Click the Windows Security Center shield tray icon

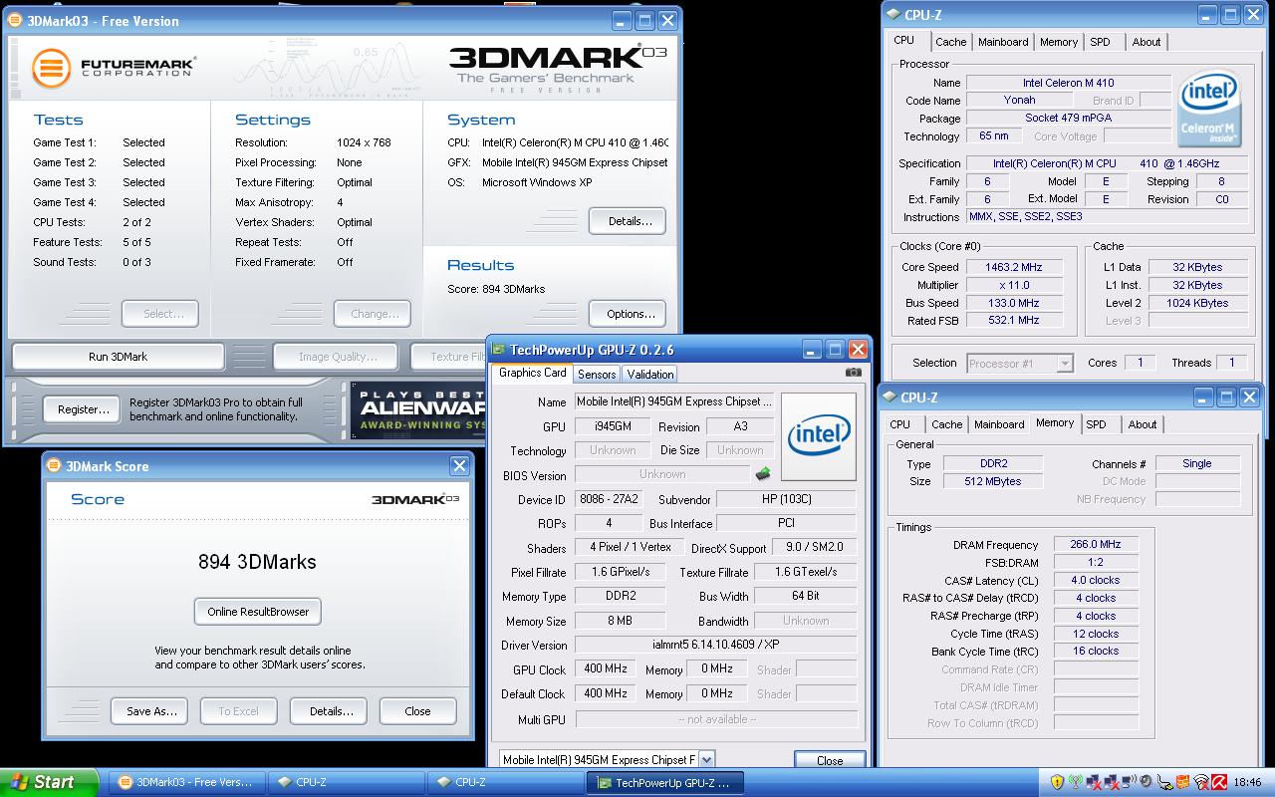point(1058,782)
